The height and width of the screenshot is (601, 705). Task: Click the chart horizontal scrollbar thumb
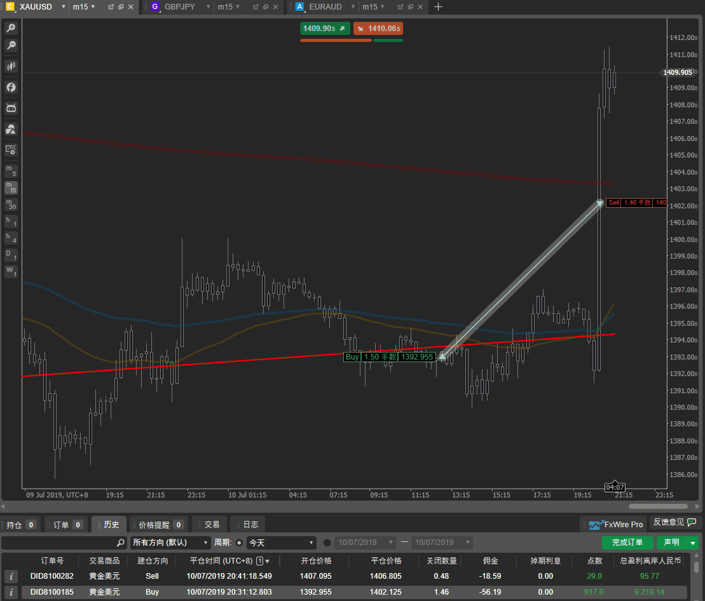tap(658, 506)
